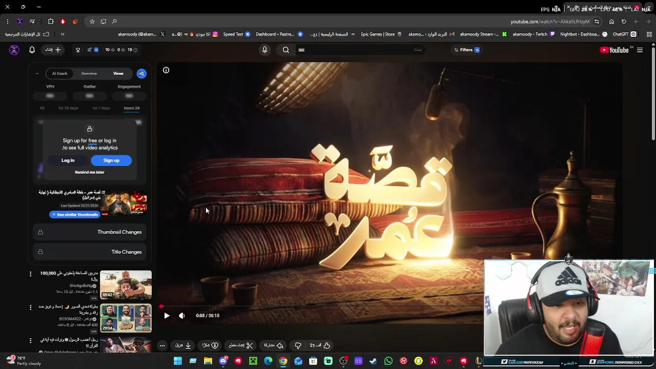Image resolution: width=656 pixels, height=369 pixels.
Task: Expand the Thumbnail Changes section
Action: click(90, 232)
